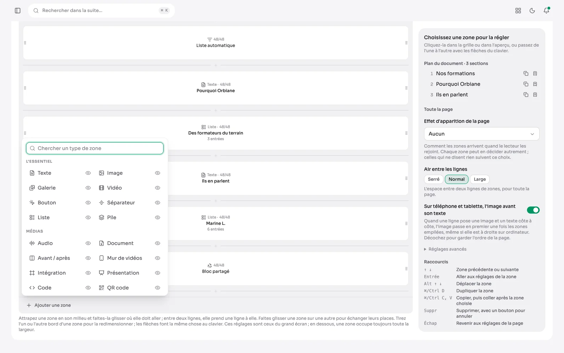
Task: Set line spacing to Serré
Action: [434, 179]
